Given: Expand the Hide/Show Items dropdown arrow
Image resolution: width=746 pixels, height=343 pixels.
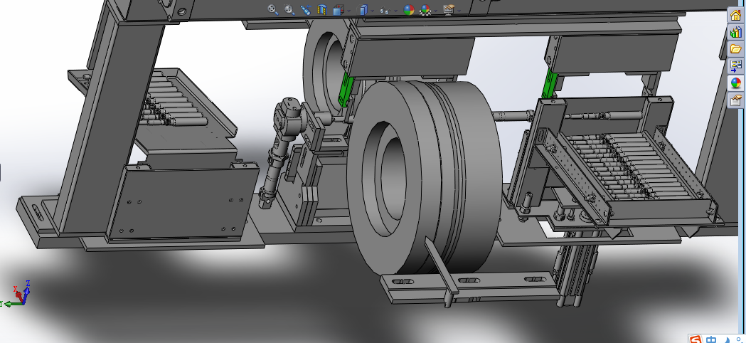Looking at the screenshot, I should [x=395, y=11].
